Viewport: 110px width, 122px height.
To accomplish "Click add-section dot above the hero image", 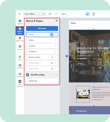I will pyautogui.click(x=94, y=30).
